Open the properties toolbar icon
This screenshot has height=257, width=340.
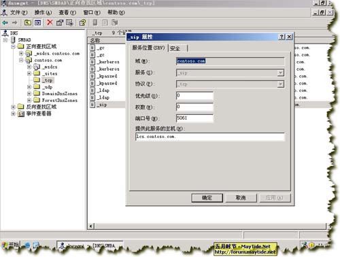pos(60,22)
